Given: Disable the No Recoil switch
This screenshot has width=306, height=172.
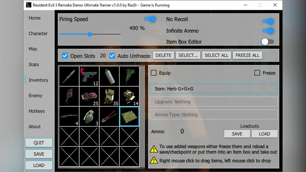Looking at the screenshot, I should [x=268, y=21].
